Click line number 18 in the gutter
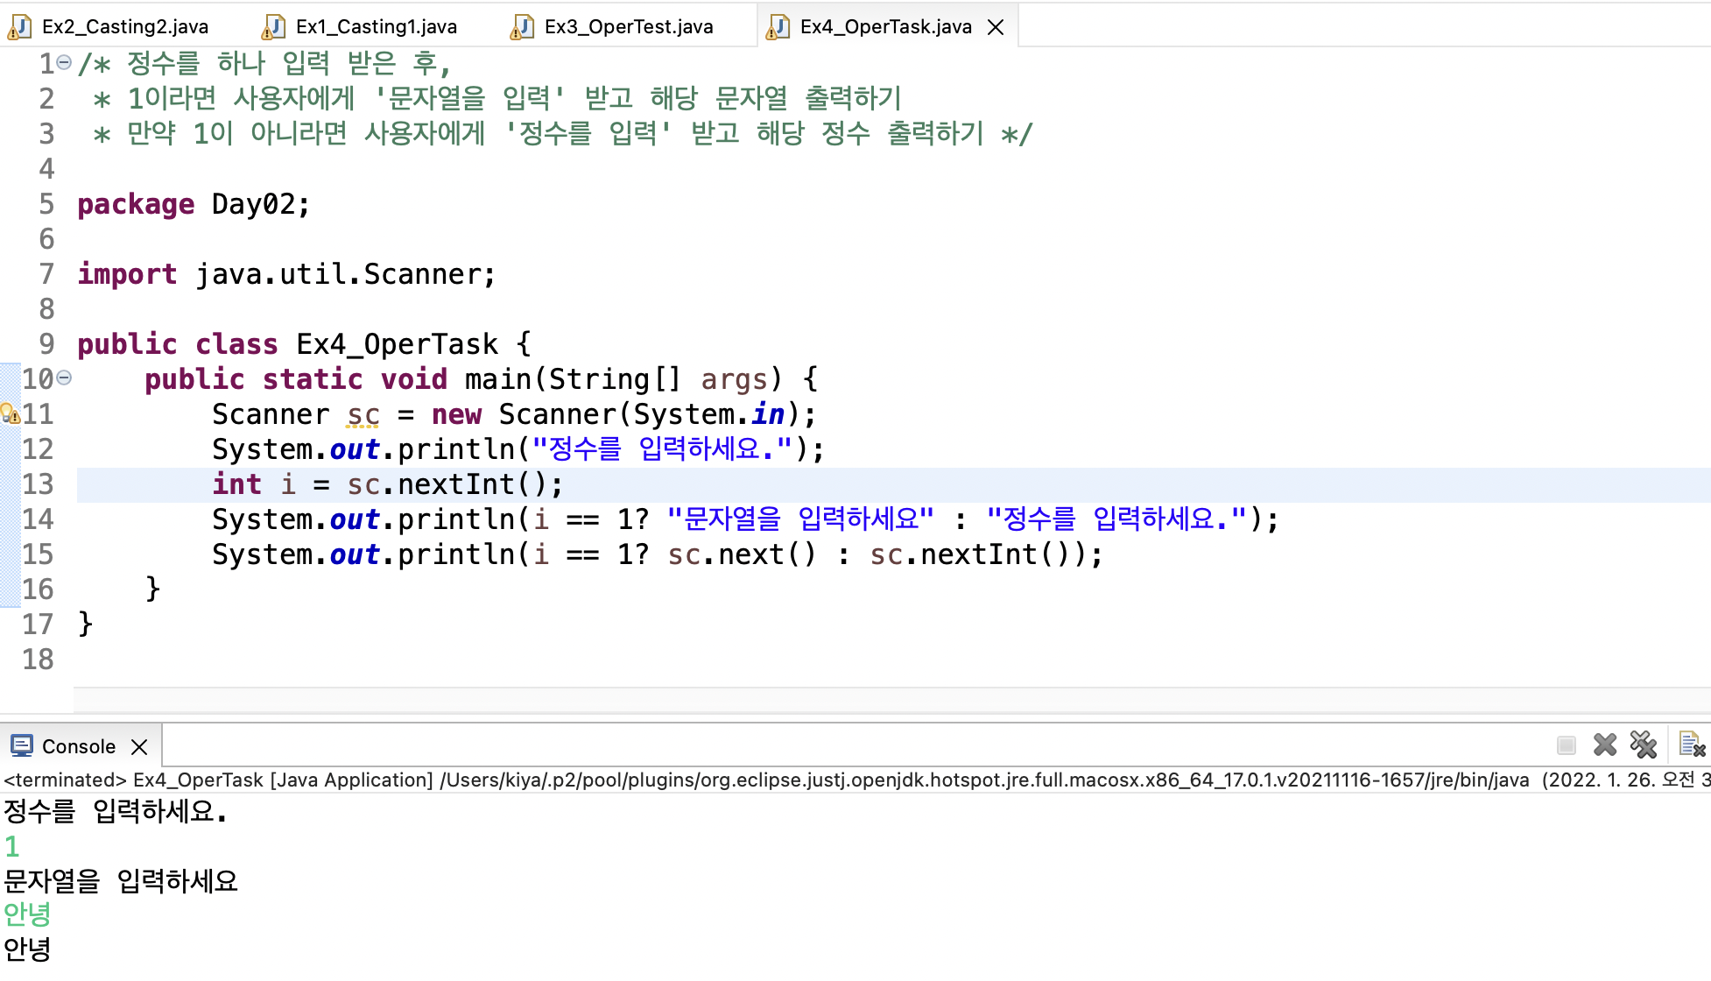The image size is (1711, 981). (x=38, y=660)
